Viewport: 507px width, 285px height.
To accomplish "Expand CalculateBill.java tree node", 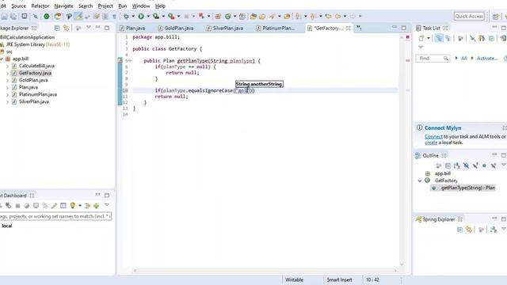I will pyautogui.click(x=7, y=66).
